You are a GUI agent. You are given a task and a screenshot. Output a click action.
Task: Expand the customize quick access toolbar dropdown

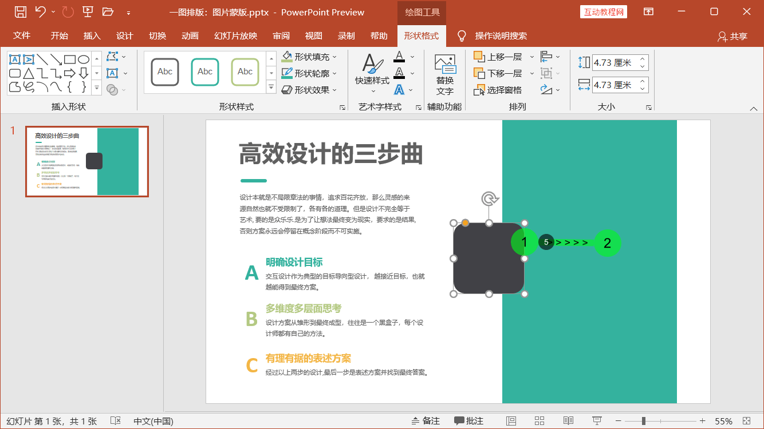click(128, 12)
